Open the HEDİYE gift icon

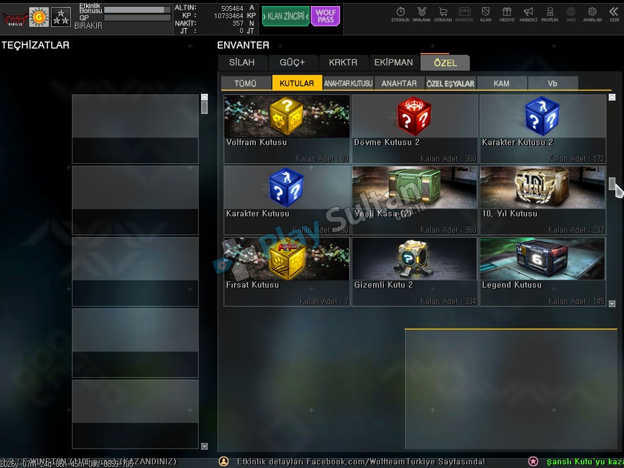[506, 15]
